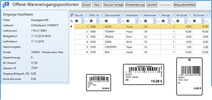The height and width of the screenshot is (100, 212).
Task: Click the Kunde value 100020 - Mustermann Max
Action: tap(47, 52)
